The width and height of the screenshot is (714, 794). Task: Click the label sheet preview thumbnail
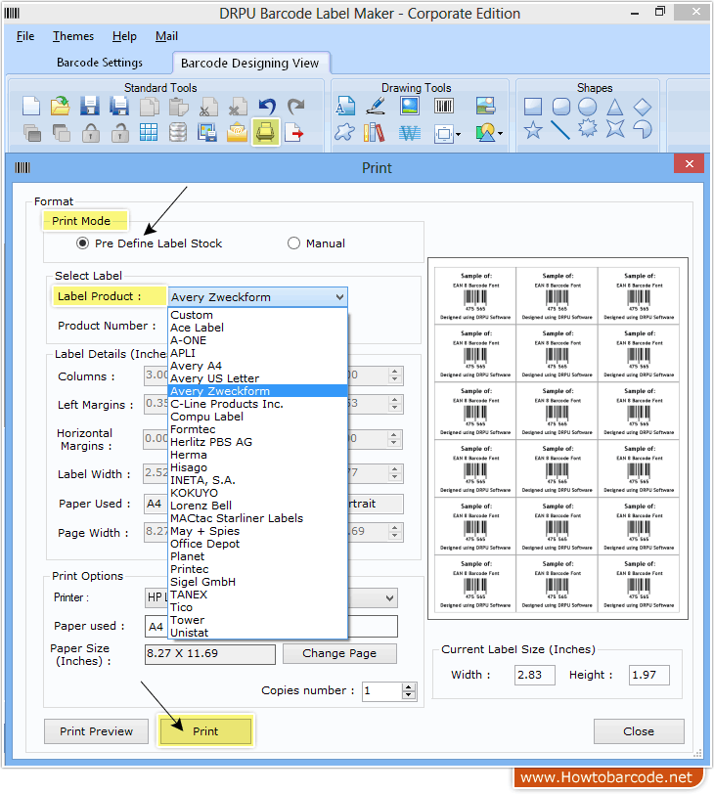point(558,438)
